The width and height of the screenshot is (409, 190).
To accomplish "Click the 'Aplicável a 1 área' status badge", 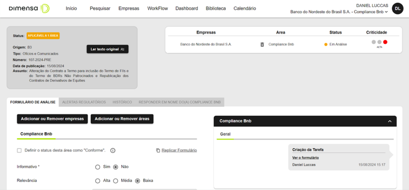I will [43, 35].
